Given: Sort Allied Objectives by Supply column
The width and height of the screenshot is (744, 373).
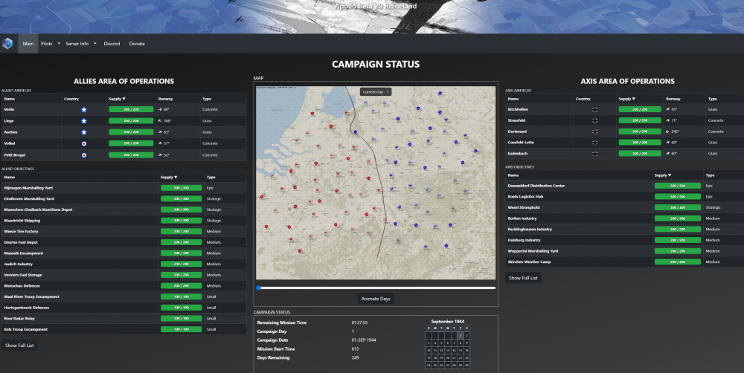Looking at the screenshot, I should pos(170,177).
